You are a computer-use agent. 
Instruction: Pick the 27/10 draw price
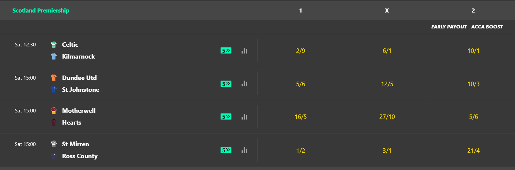[x=387, y=117]
